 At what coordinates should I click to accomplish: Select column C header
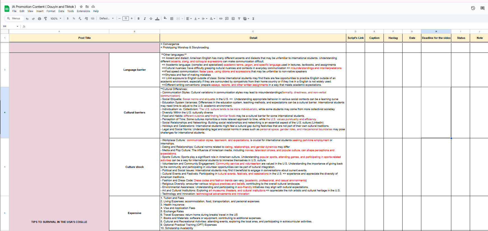coord(253,31)
